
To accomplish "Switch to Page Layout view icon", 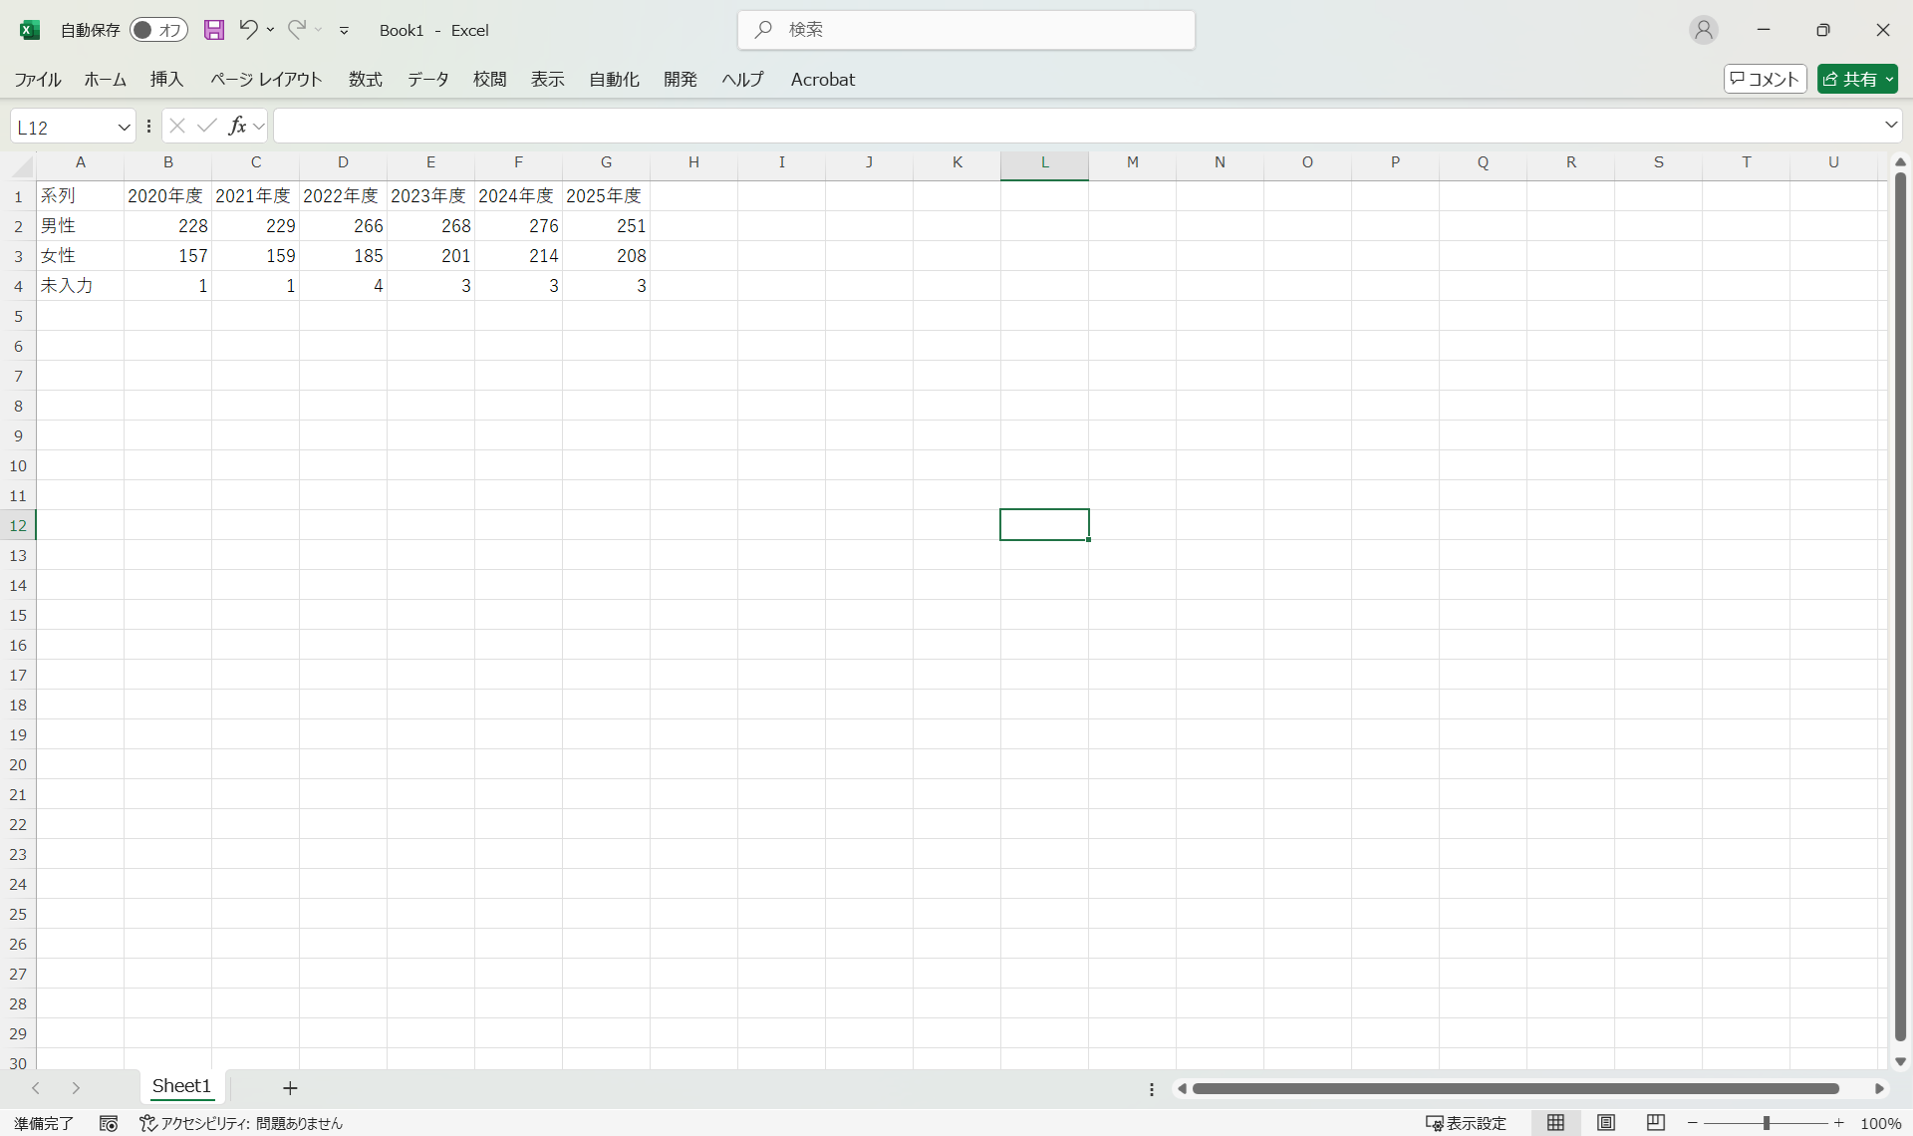I will click(x=1606, y=1123).
